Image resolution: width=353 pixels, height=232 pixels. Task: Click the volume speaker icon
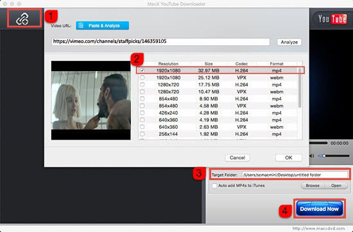pyautogui.click(x=311, y=156)
